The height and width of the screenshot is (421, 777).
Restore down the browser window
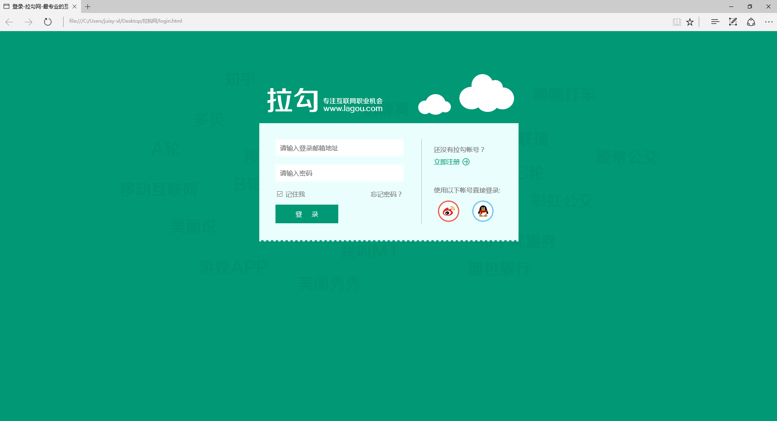coord(750,6)
